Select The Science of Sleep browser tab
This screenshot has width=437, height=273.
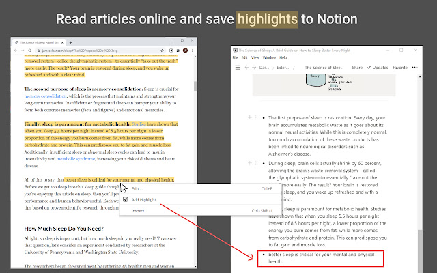40,42
